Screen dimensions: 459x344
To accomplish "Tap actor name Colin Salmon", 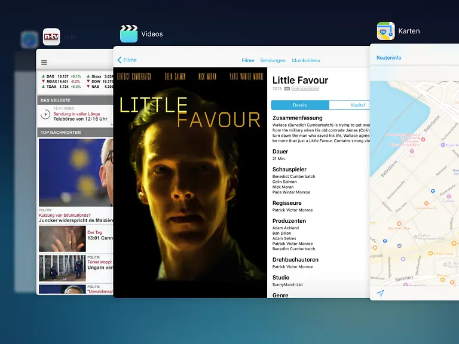I will 284,182.
